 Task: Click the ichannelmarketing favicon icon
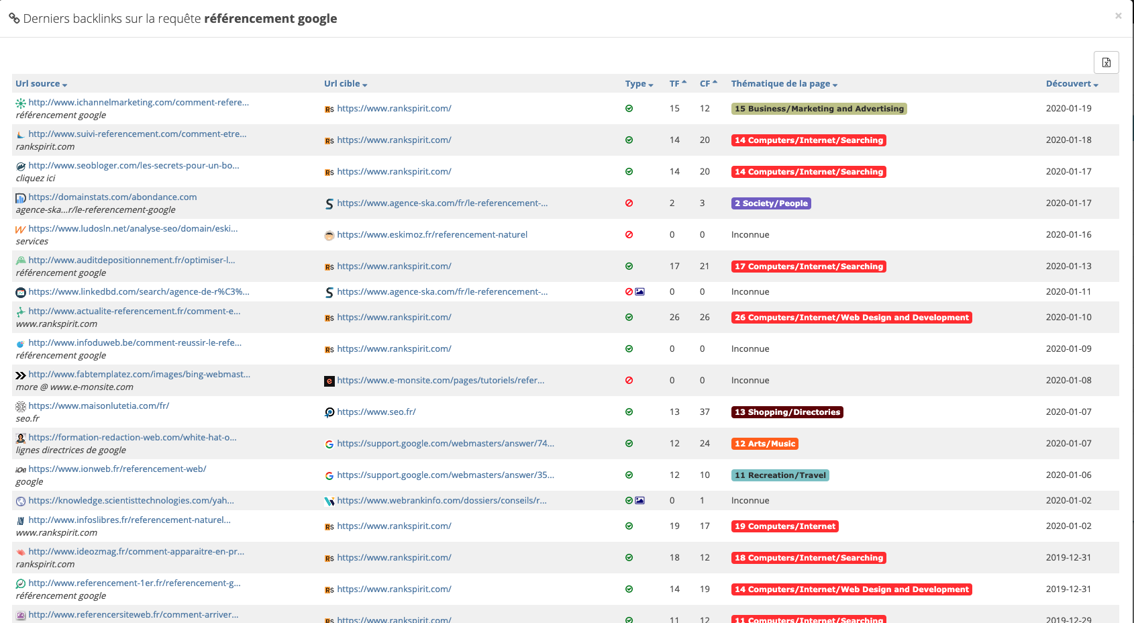pos(21,103)
